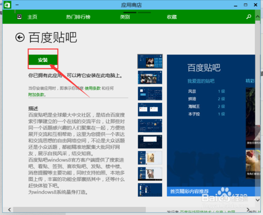Select the ninth screenshot thumbnail
This screenshot has height=215, width=263.
[x=150, y=190]
